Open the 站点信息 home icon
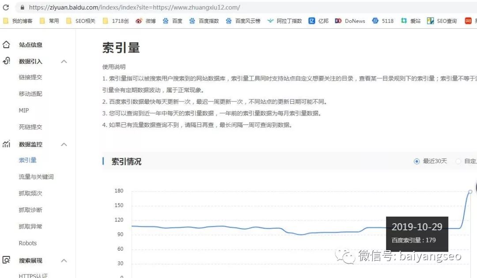 coord(6,45)
